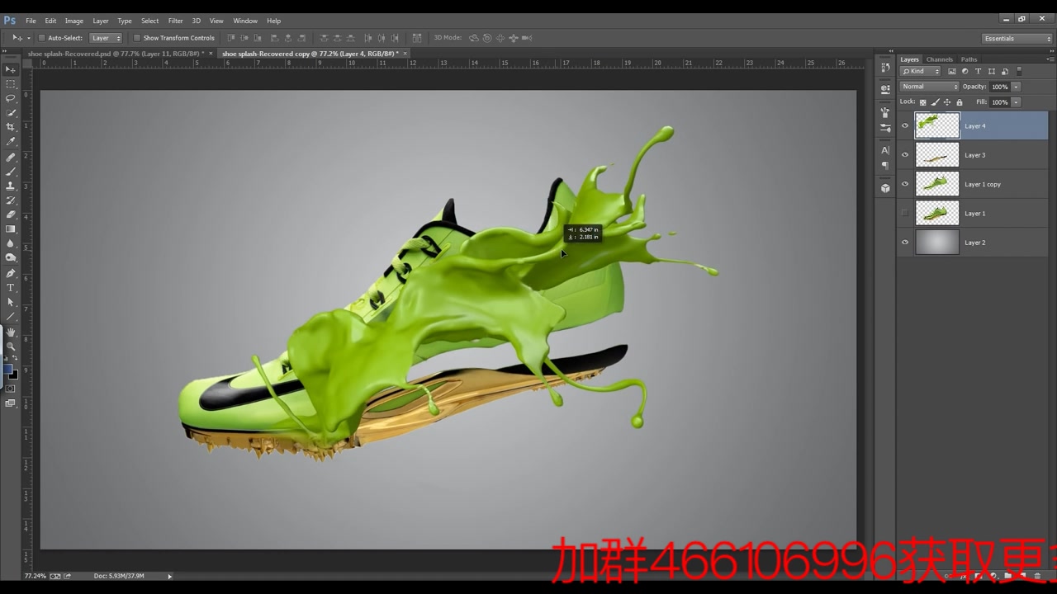Image resolution: width=1057 pixels, height=594 pixels.
Task: Toggle lock transparent pixels
Action: [923, 102]
